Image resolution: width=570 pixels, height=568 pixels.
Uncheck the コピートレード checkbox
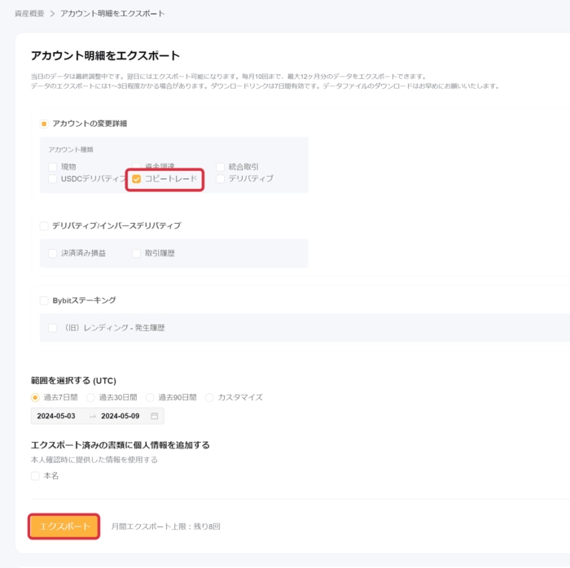click(x=137, y=179)
